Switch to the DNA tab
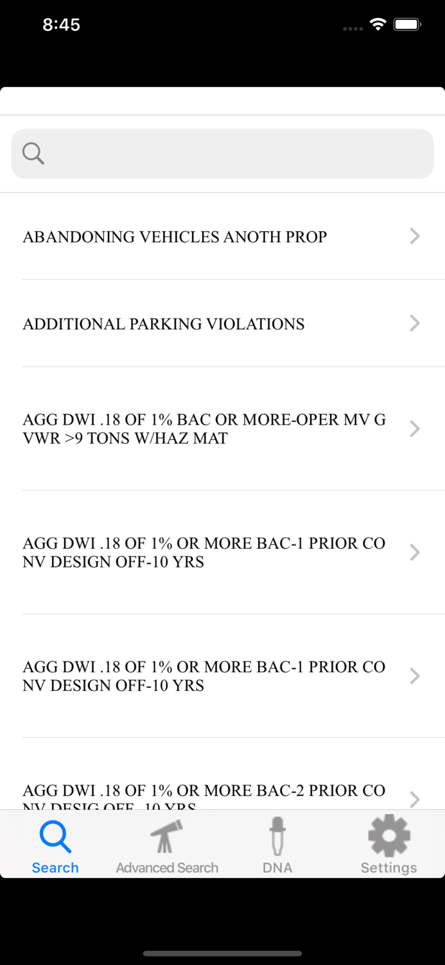Image resolution: width=445 pixels, height=965 pixels. 277,843
